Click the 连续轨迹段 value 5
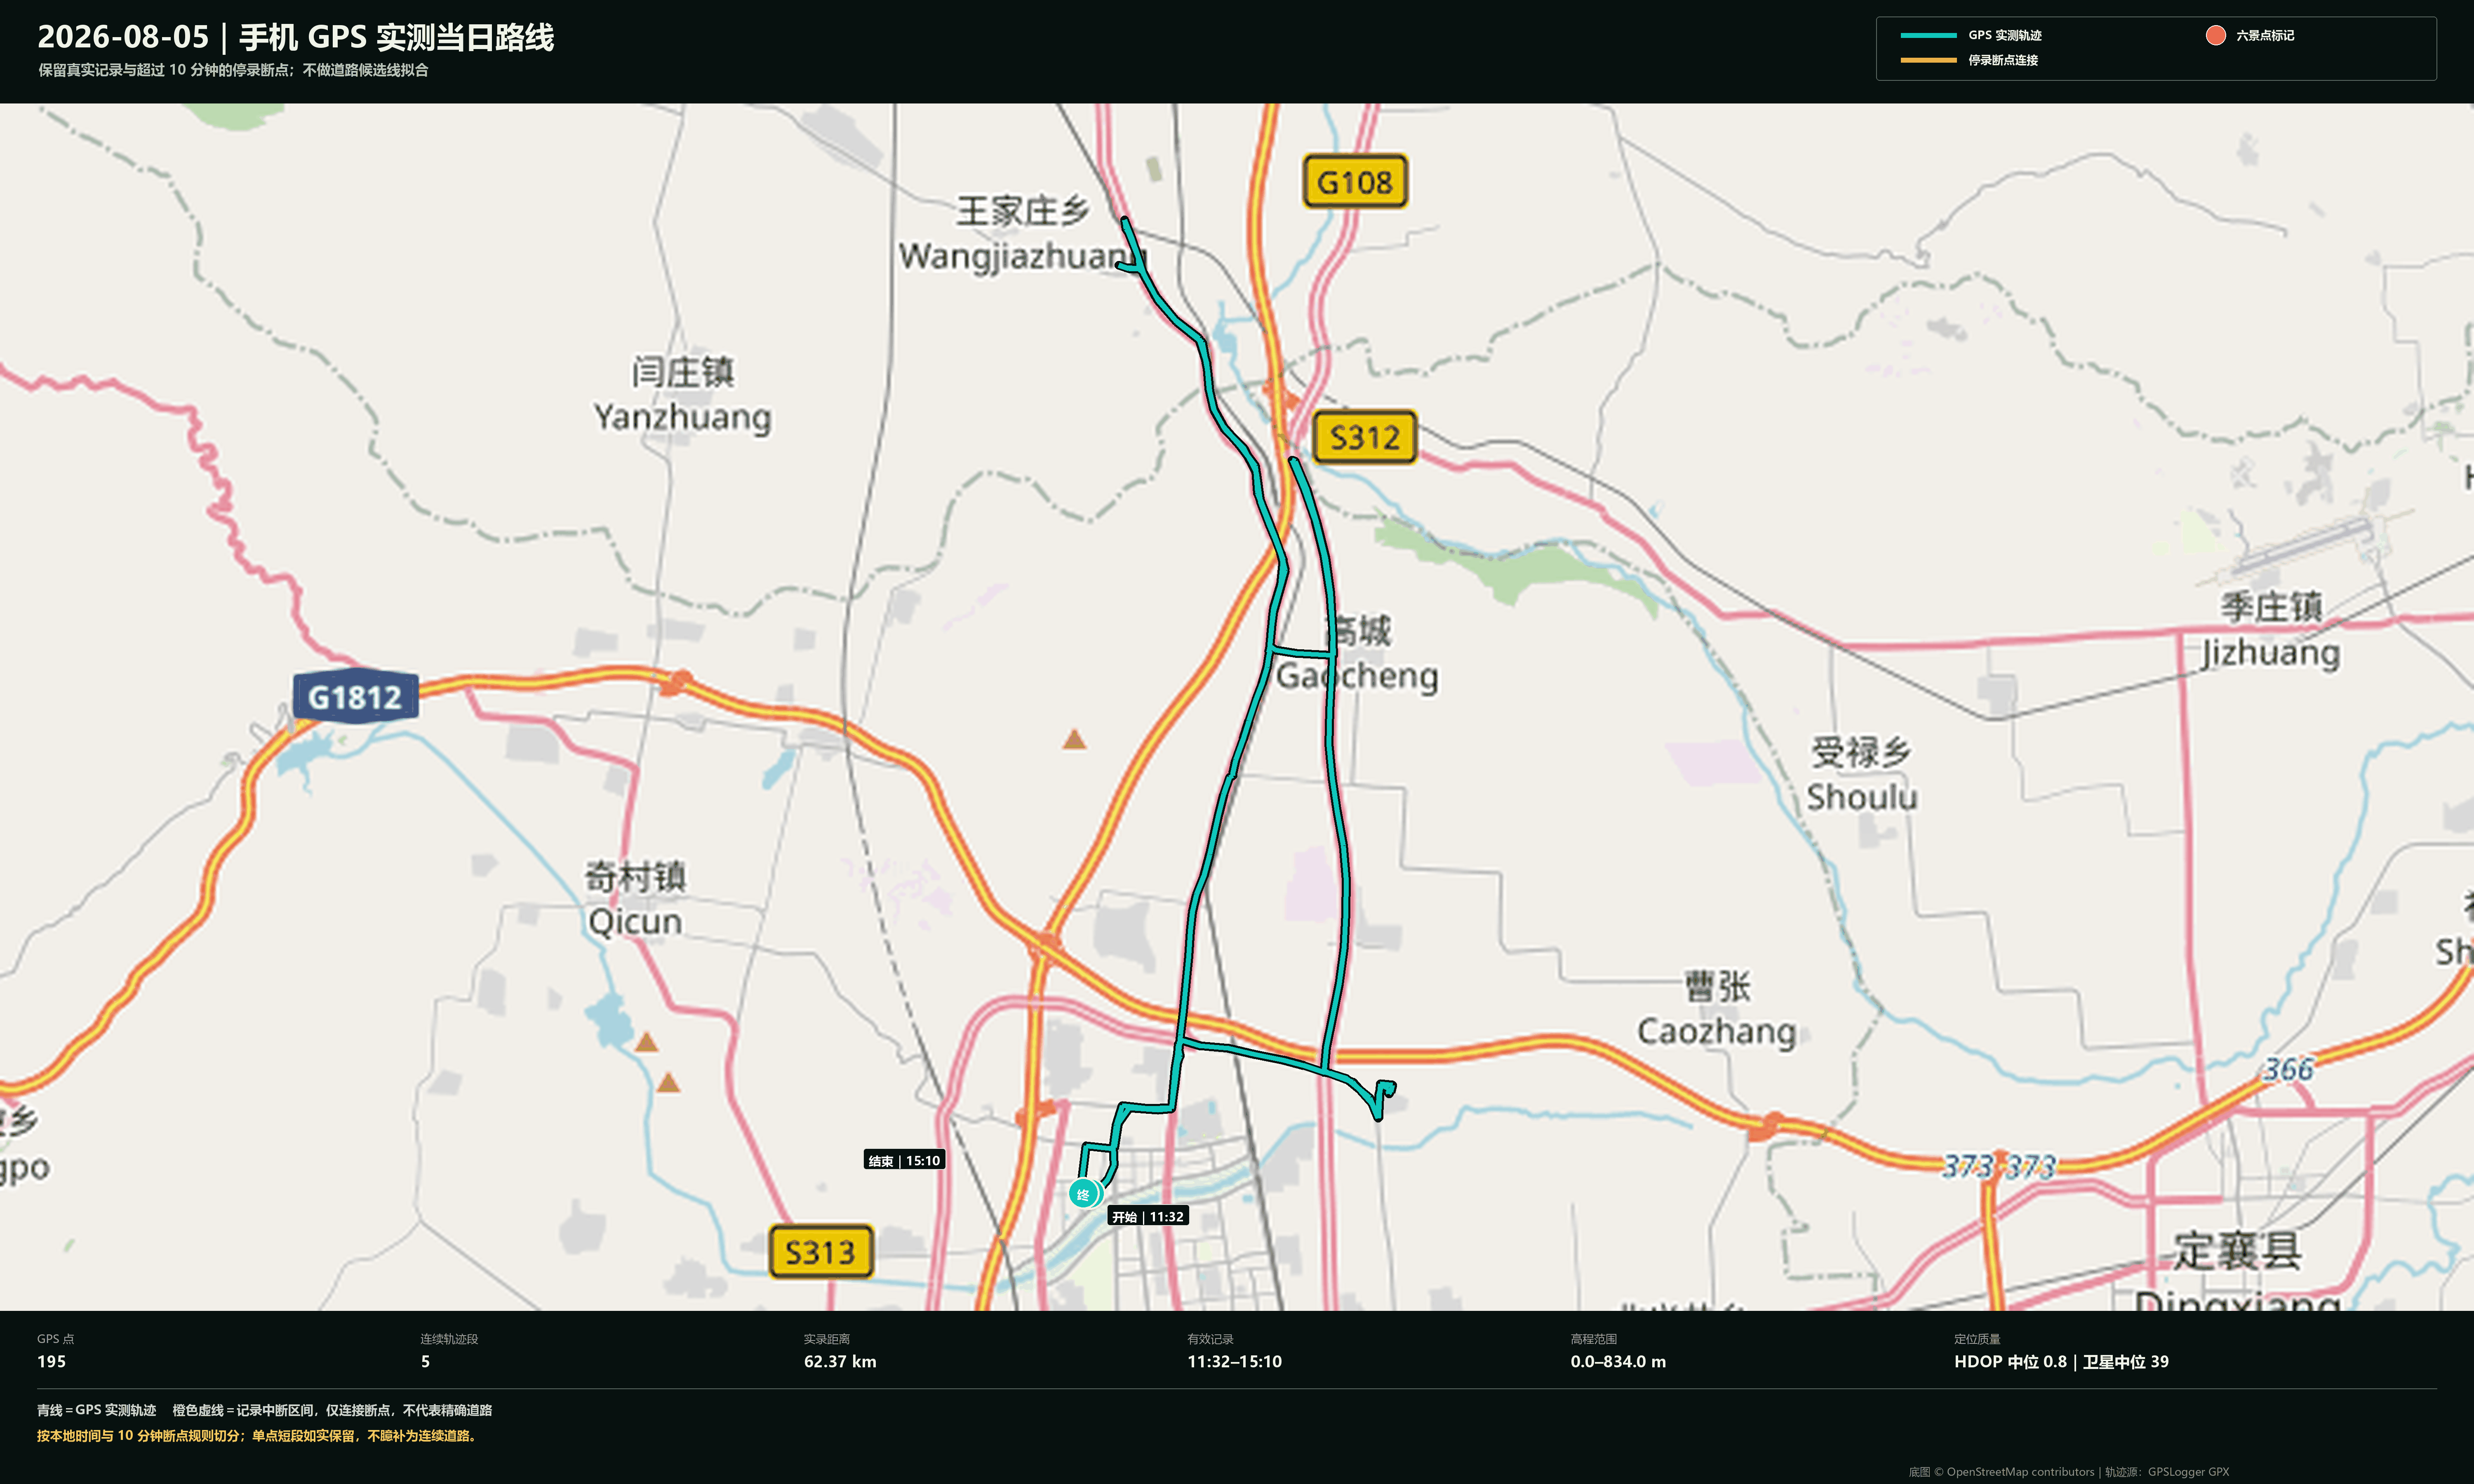This screenshot has width=2474, height=1484. (x=425, y=1362)
